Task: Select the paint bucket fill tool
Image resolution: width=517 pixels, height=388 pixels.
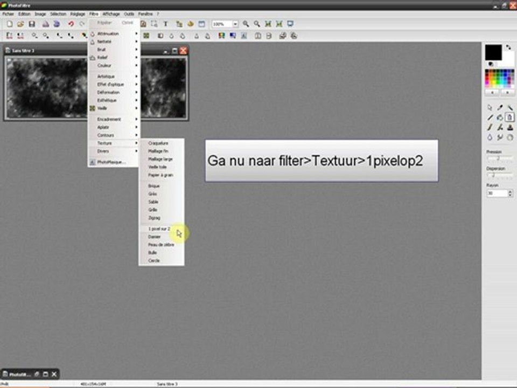Action: pyautogui.click(x=500, y=117)
